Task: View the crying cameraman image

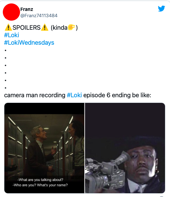Action: coord(125,148)
